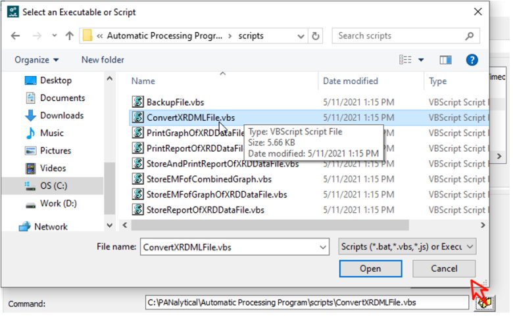This screenshot has height=316, width=513.
Task: Click the Open button
Action: pyautogui.click(x=370, y=269)
